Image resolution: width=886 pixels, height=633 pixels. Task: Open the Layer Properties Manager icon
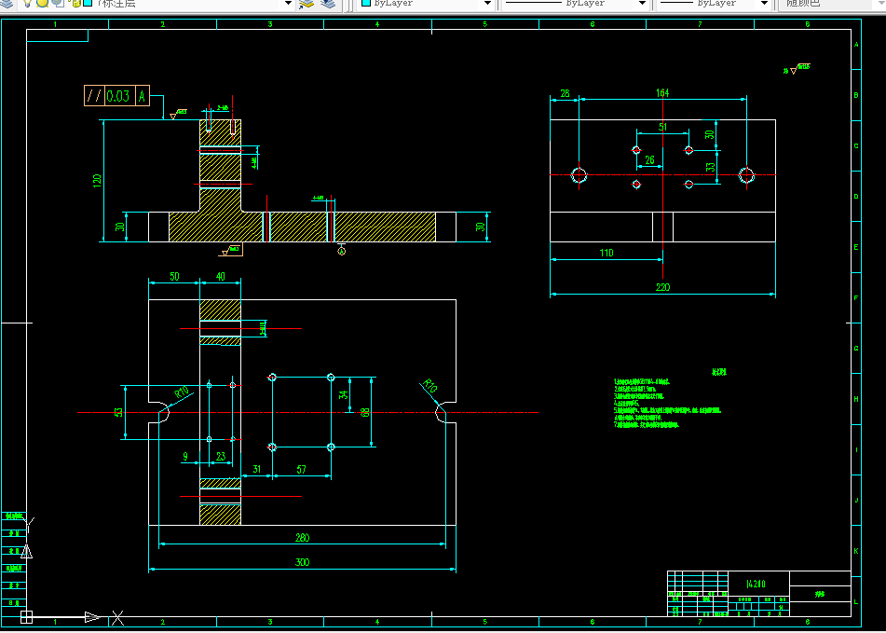[7, 3]
